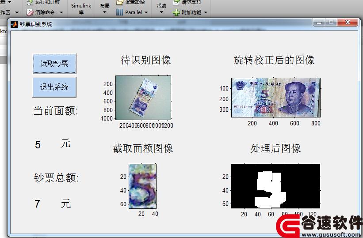Open the 帮助 help menu

click(x=161, y=8)
